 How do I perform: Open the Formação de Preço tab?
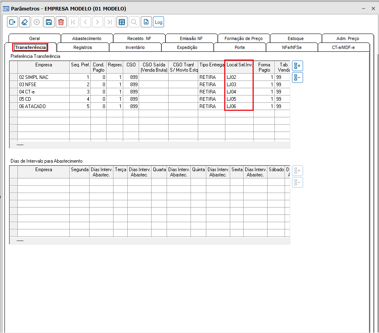243,38
